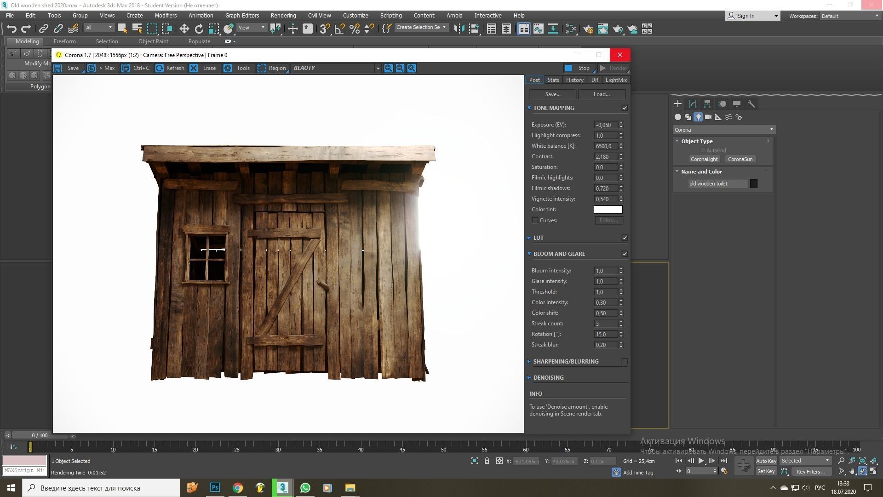Viewport: 883px width, 497px height.
Task: Expand the LUT section
Action: (x=529, y=237)
